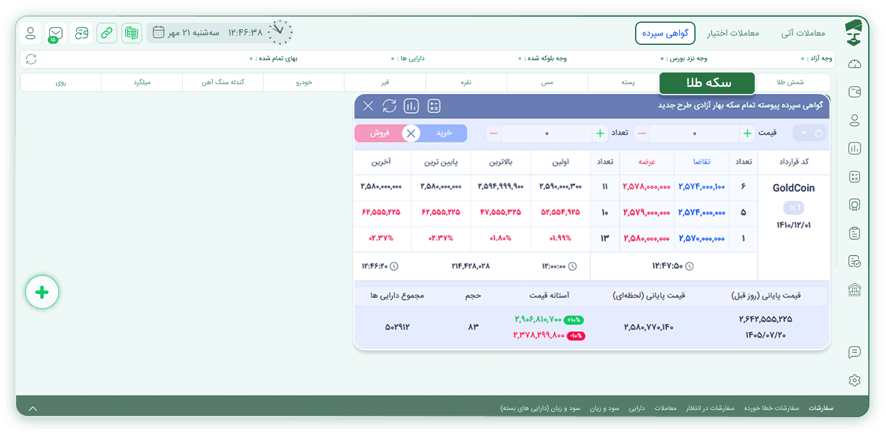Select فروش (sell) side

point(380,133)
